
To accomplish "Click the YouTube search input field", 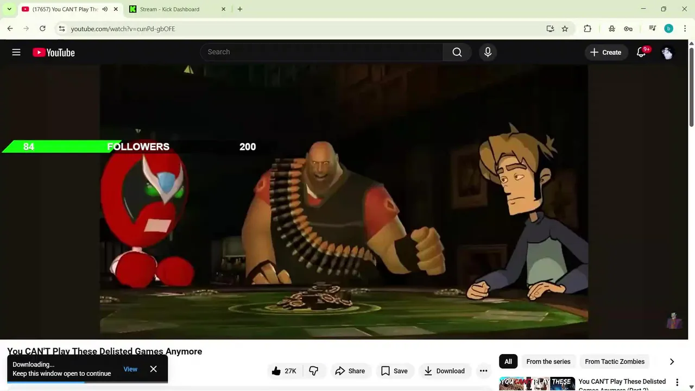I will pyautogui.click(x=321, y=52).
